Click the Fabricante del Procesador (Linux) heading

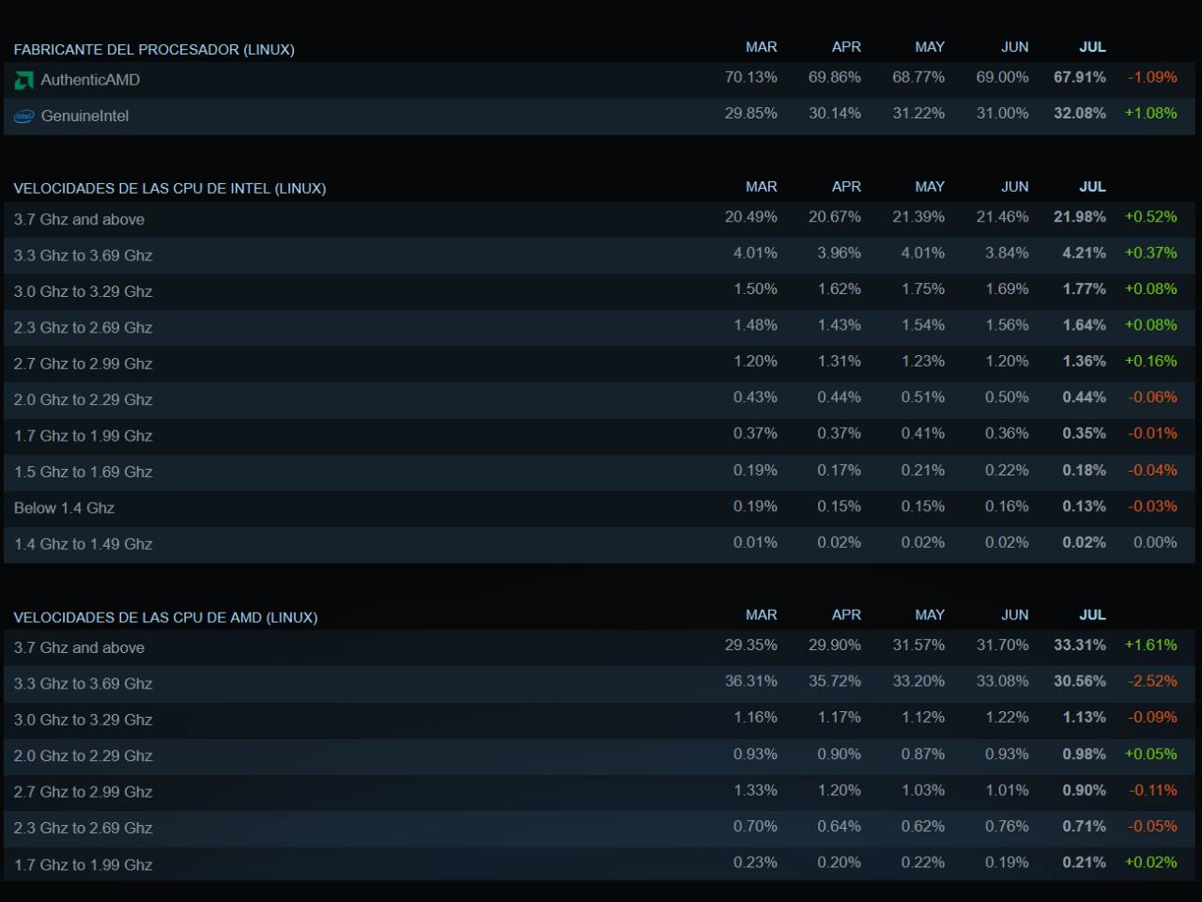tap(154, 49)
